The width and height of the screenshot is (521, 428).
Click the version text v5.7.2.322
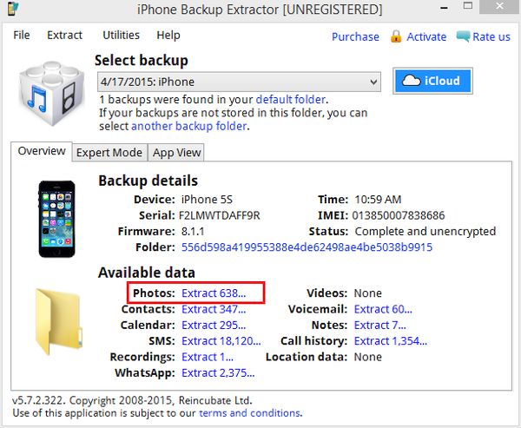(x=36, y=400)
